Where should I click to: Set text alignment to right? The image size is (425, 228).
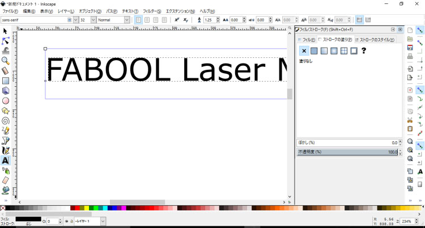[156, 20]
